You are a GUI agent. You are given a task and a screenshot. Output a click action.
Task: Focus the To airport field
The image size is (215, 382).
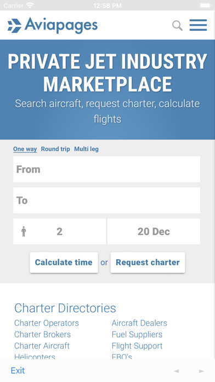point(106,200)
